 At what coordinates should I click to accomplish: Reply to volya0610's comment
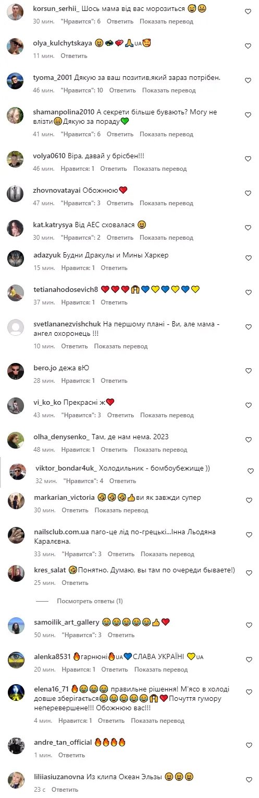114,169
